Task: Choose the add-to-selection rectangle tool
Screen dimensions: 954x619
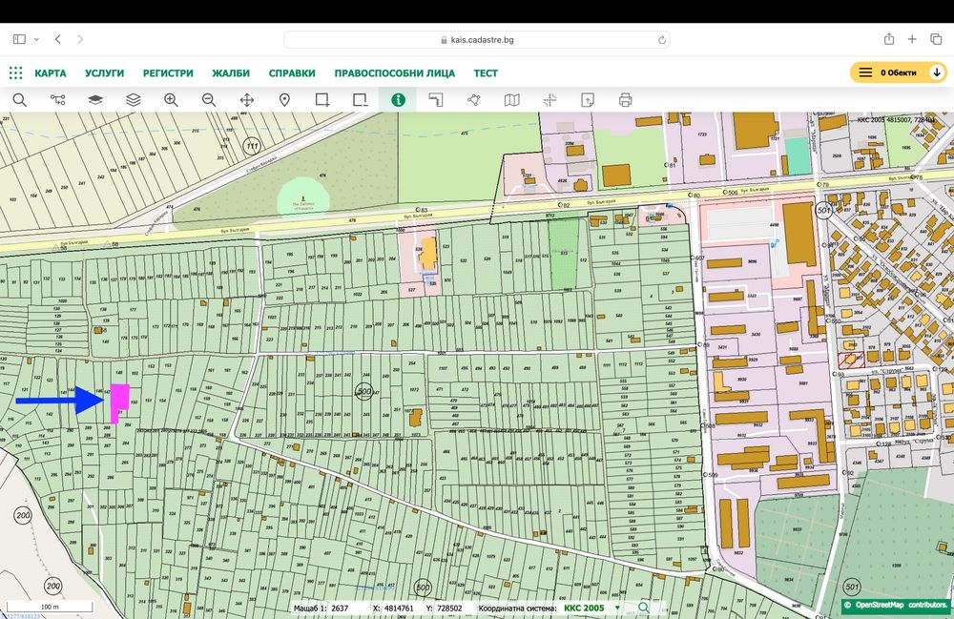Action: 322,100
